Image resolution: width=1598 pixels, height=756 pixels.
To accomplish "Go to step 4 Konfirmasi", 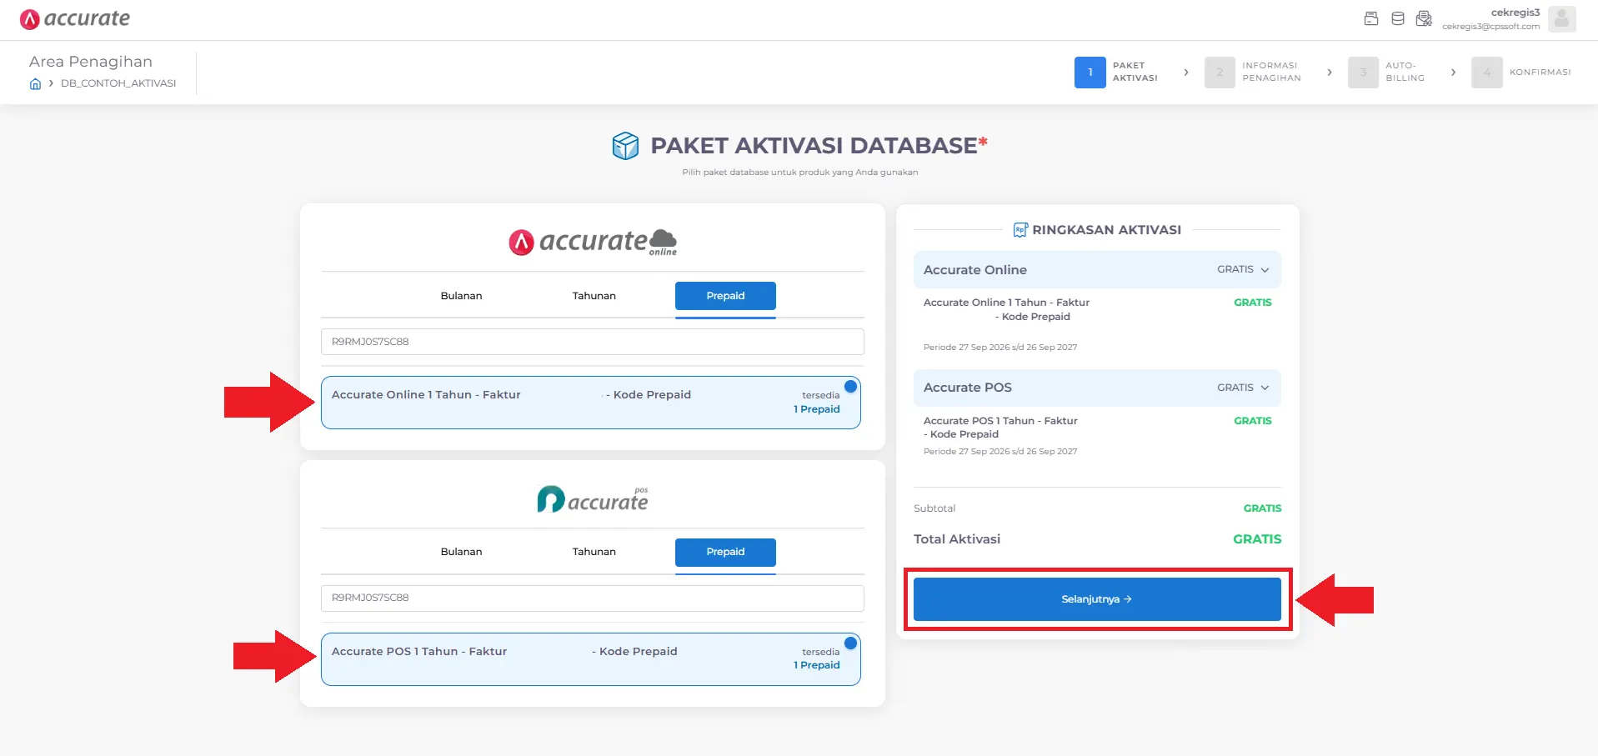I will point(1521,73).
